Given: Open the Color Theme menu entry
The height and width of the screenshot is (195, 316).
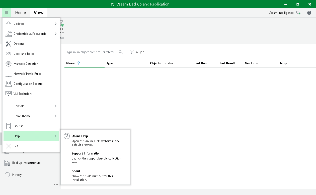Looking at the screenshot, I should click(x=31, y=116).
